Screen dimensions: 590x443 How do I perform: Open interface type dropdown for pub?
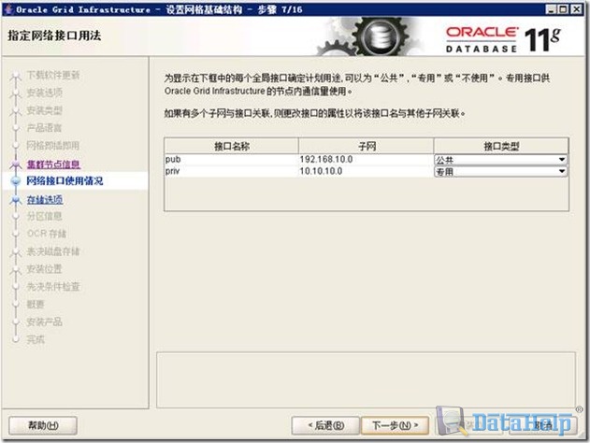pos(501,160)
